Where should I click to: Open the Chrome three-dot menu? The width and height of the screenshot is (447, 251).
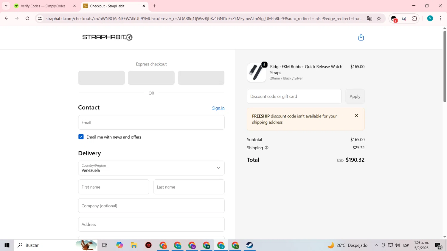[440, 18]
